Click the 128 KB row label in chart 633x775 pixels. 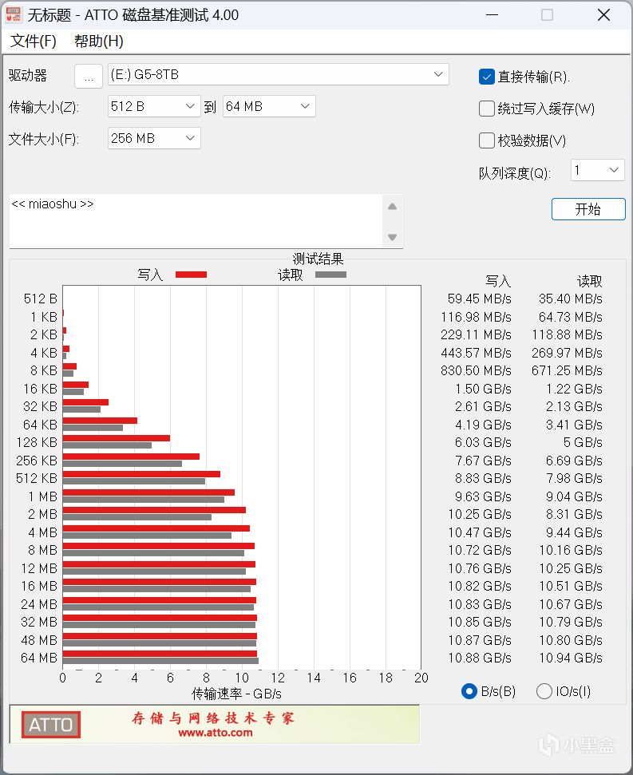click(37, 442)
